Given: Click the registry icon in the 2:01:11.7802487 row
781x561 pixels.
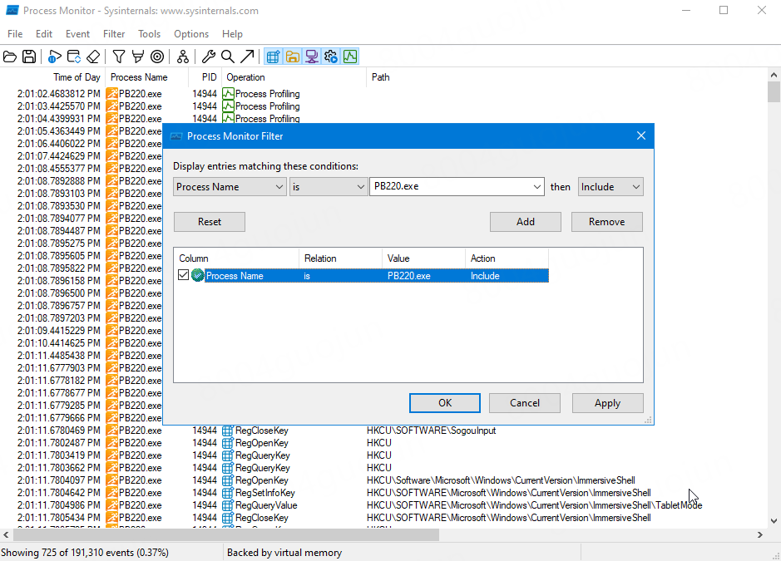Looking at the screenshot, I should 228,443.
